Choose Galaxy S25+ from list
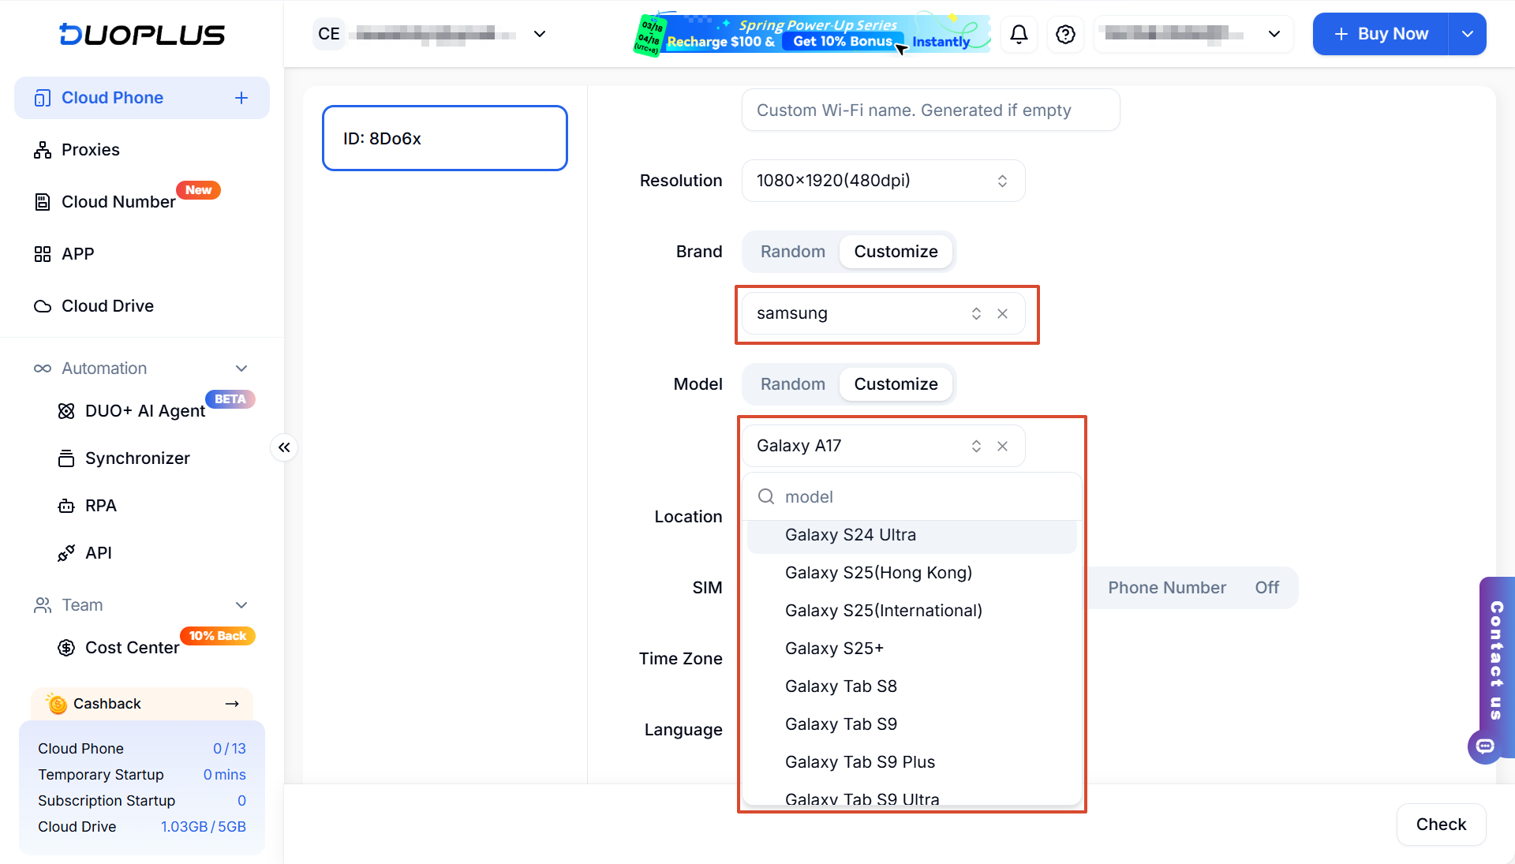The image size is (1515, 864). tap(911, 649)
